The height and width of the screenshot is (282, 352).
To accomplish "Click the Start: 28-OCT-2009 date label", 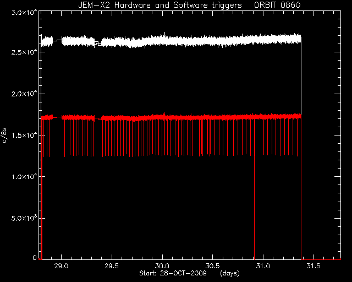I will coord(173,273).
